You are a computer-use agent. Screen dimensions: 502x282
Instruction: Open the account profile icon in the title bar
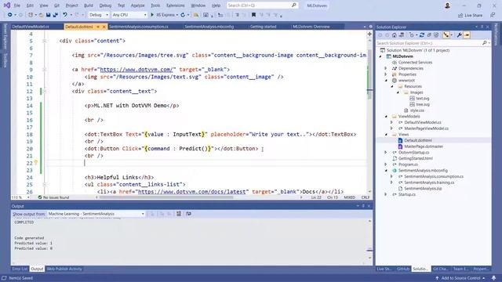click(x=448, y=5)
